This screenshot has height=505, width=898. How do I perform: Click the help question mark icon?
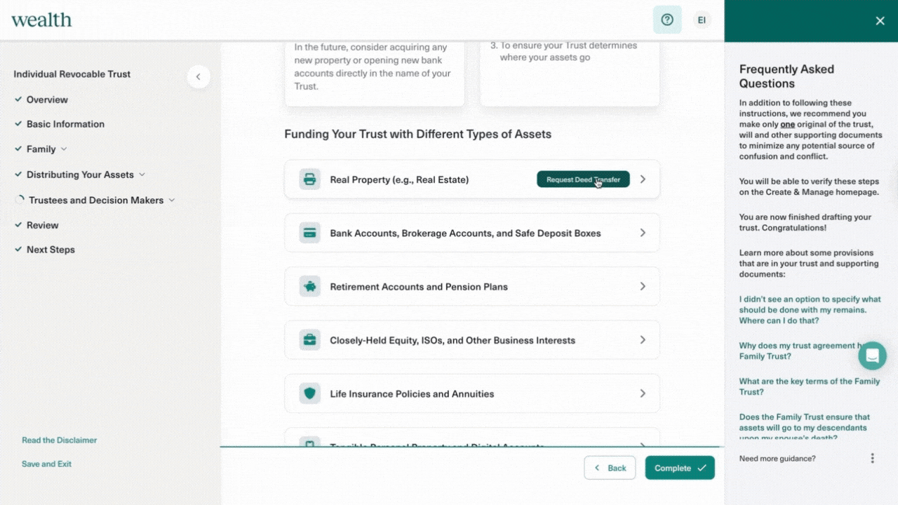[667, 20]
